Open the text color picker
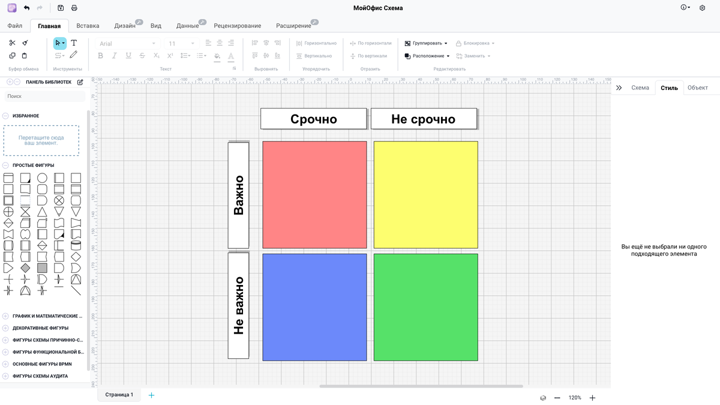 [231, 56]
